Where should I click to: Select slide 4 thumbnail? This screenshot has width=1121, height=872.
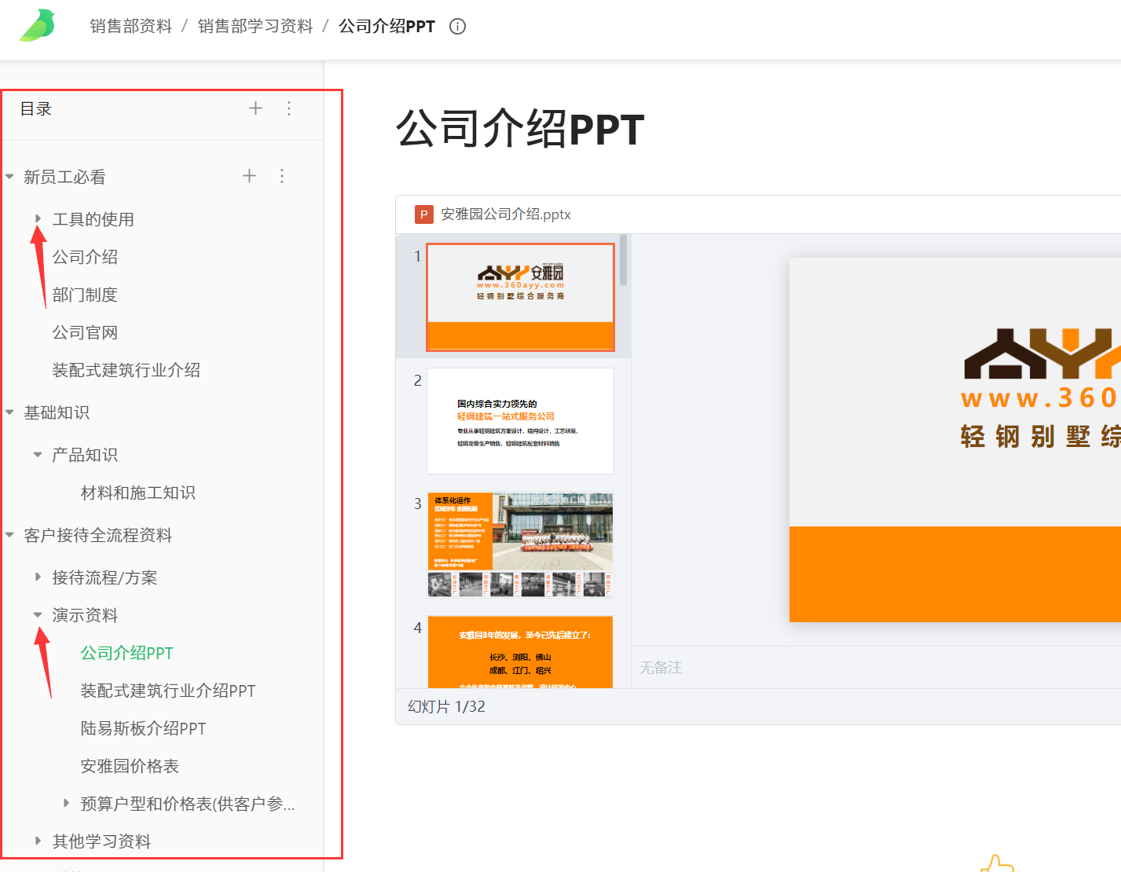pyautogui.click(x=520, y=652)
